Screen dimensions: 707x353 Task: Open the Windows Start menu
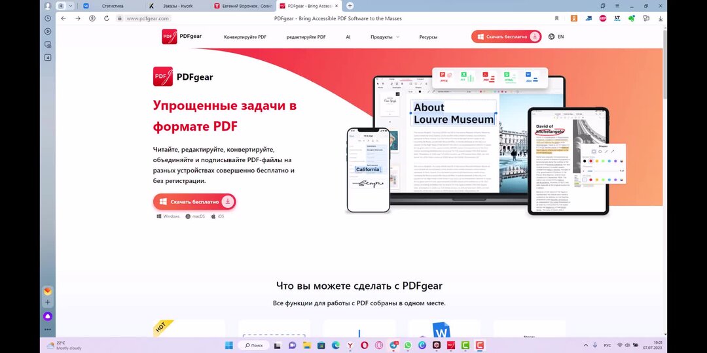229,345
